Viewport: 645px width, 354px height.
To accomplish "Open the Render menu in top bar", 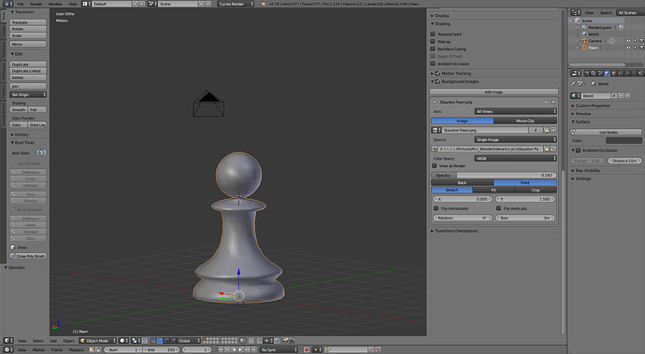I will [x=36, y=4].
